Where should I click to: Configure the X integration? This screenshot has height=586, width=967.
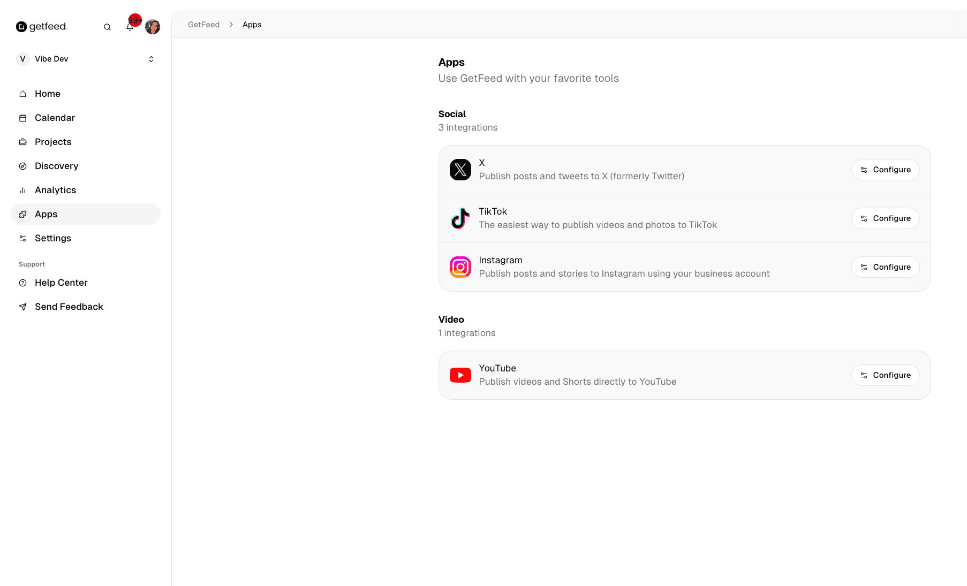[885, 170]
